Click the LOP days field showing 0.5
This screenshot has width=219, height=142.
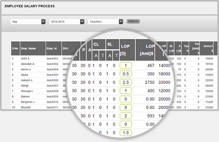tap(126, 74)
